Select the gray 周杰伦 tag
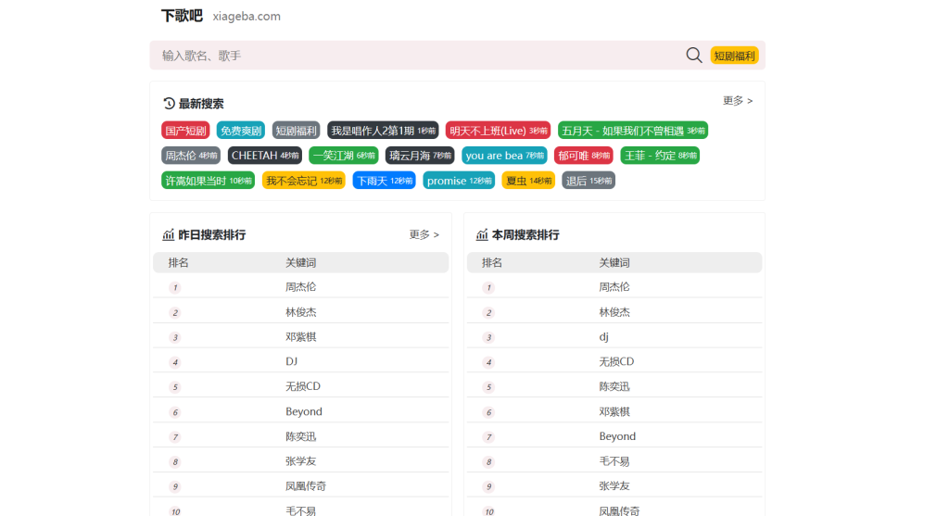949x516 pixels. (x=191, y=156)
